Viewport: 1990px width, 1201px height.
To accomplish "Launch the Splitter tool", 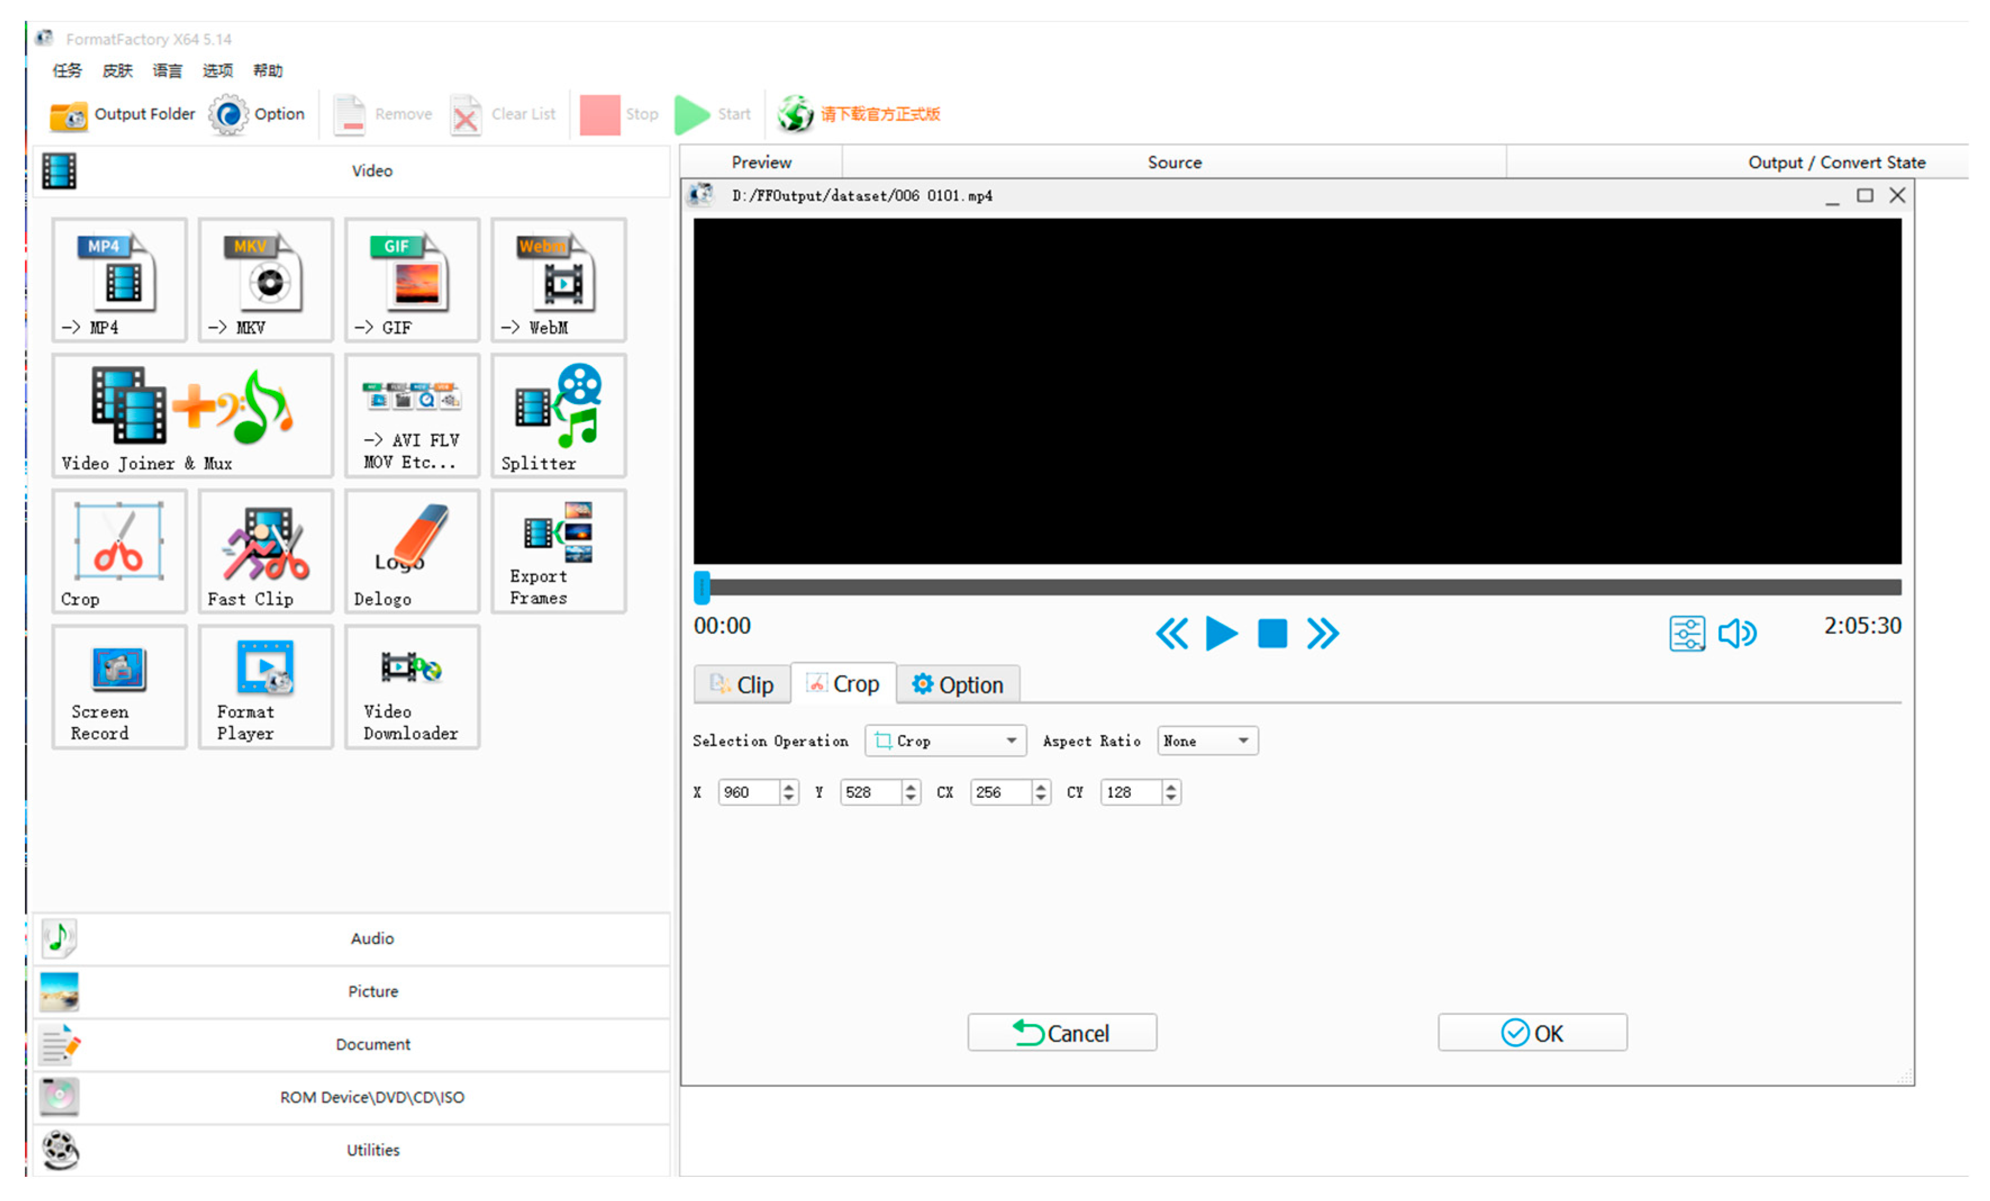I will click(558, 415).
